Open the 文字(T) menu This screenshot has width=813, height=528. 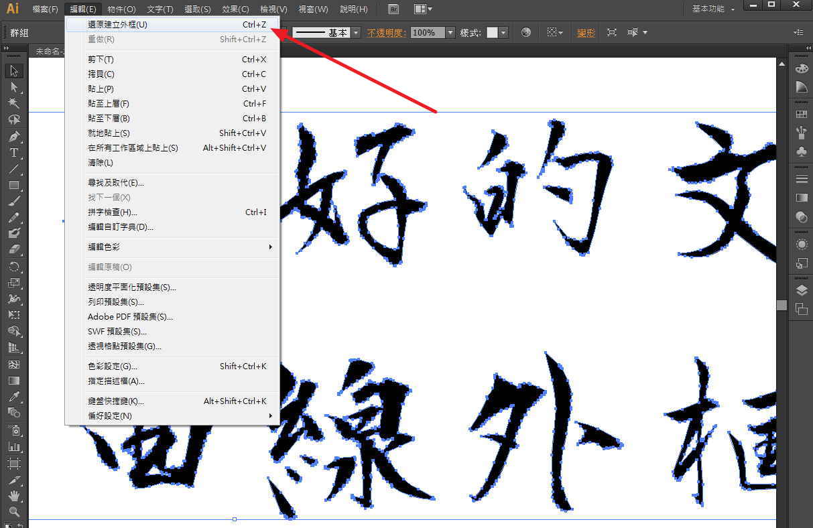point(160,9)
